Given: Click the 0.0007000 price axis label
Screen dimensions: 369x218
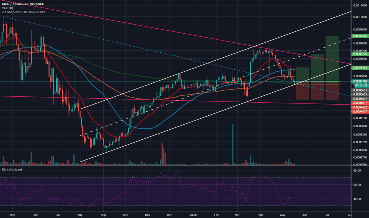Looking at the screenshot, I should tap(360, 59).
